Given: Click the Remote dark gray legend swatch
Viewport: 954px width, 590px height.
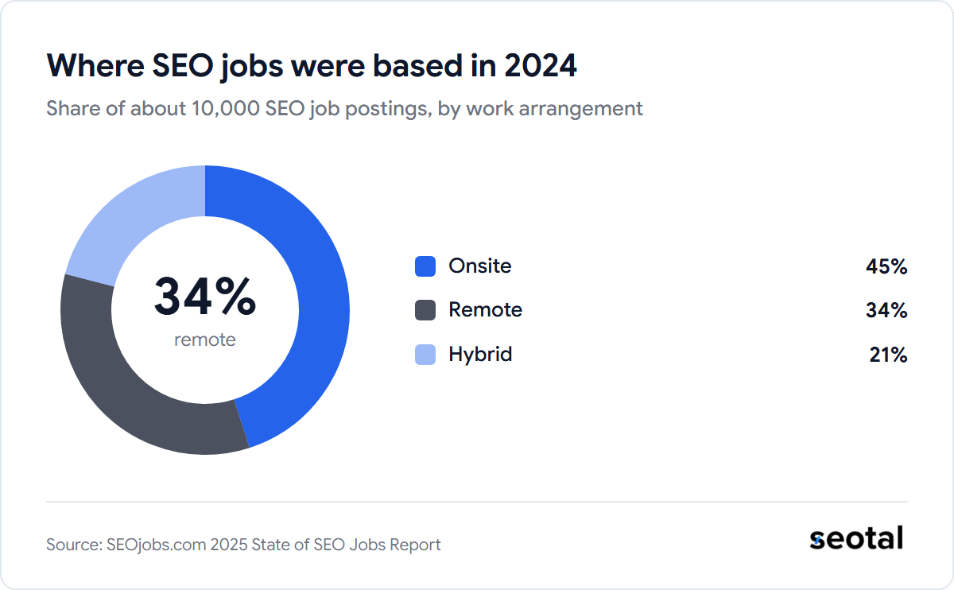Looking at the screenshot, I should [x=425, y=310].
